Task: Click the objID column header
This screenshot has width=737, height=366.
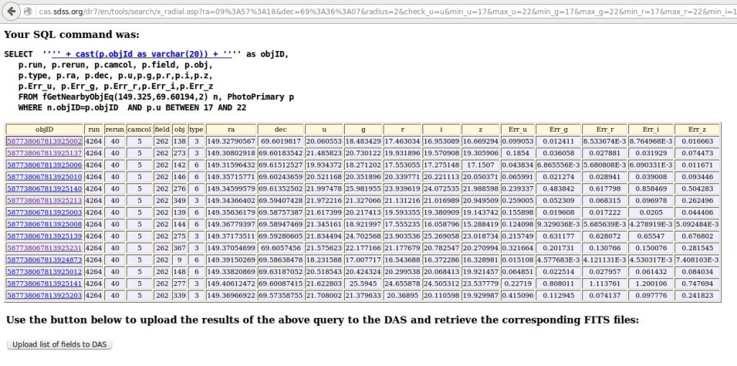Action: 45,129
